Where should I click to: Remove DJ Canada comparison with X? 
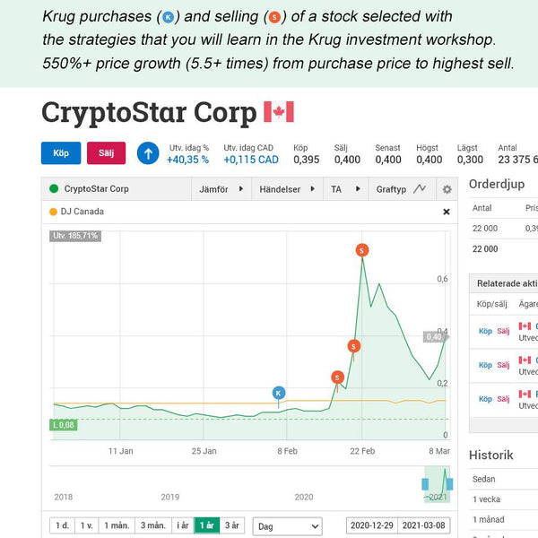[x=447, y=212]
